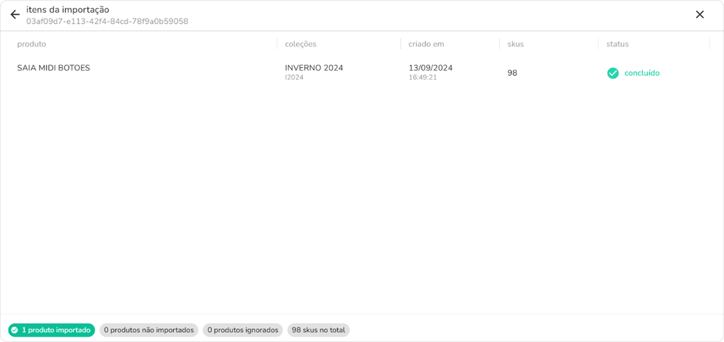Click the 'criado em' column header
This screenshot has height=342, width=724.
(x=426, y=44)
